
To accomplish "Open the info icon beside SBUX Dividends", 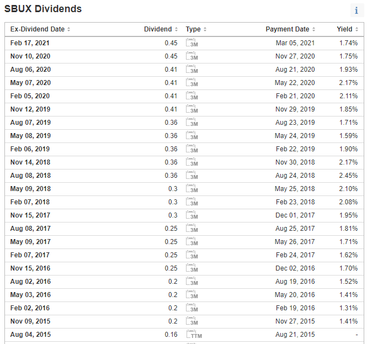I will [357, 10].
